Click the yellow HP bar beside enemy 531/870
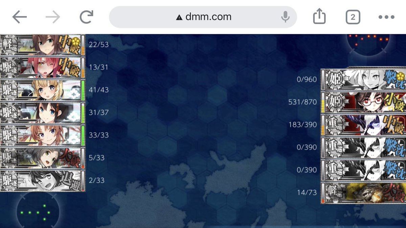The image size is (406, 228). click(322, 103)
